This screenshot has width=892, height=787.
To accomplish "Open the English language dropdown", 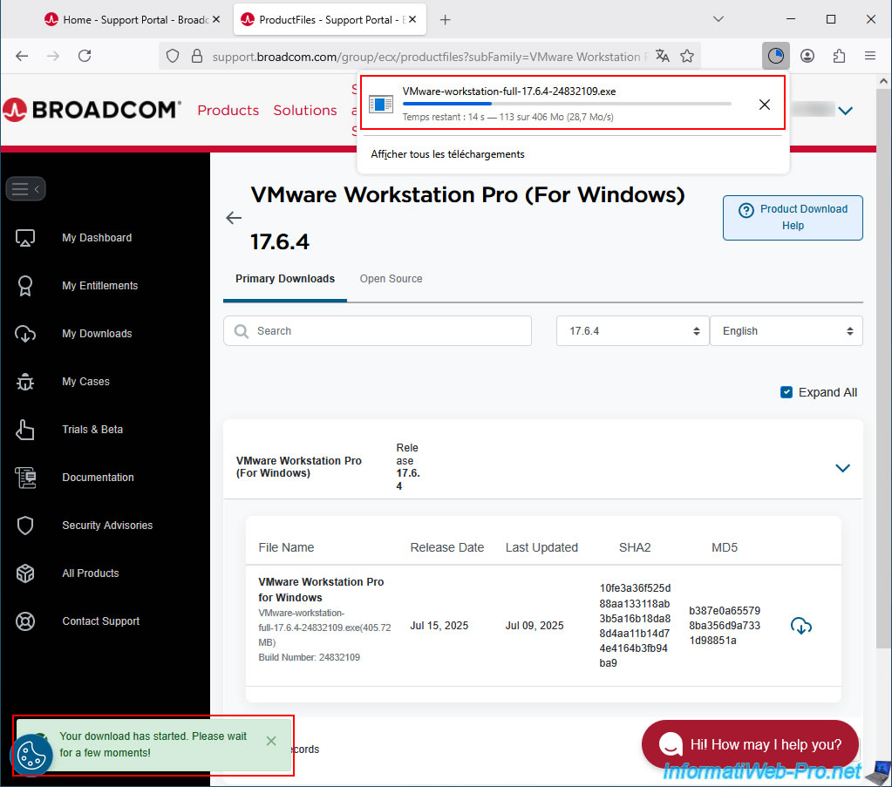I will [786, 331].
